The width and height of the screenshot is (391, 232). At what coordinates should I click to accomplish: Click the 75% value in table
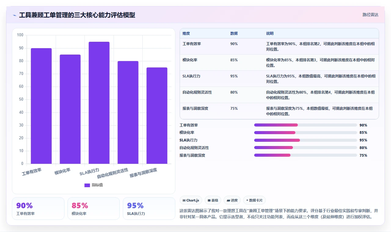point(234,109)
